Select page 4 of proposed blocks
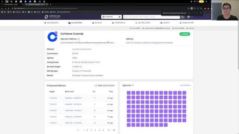This screenshot has height=134, width=239. pyautogui.click(x=99, y=130)
